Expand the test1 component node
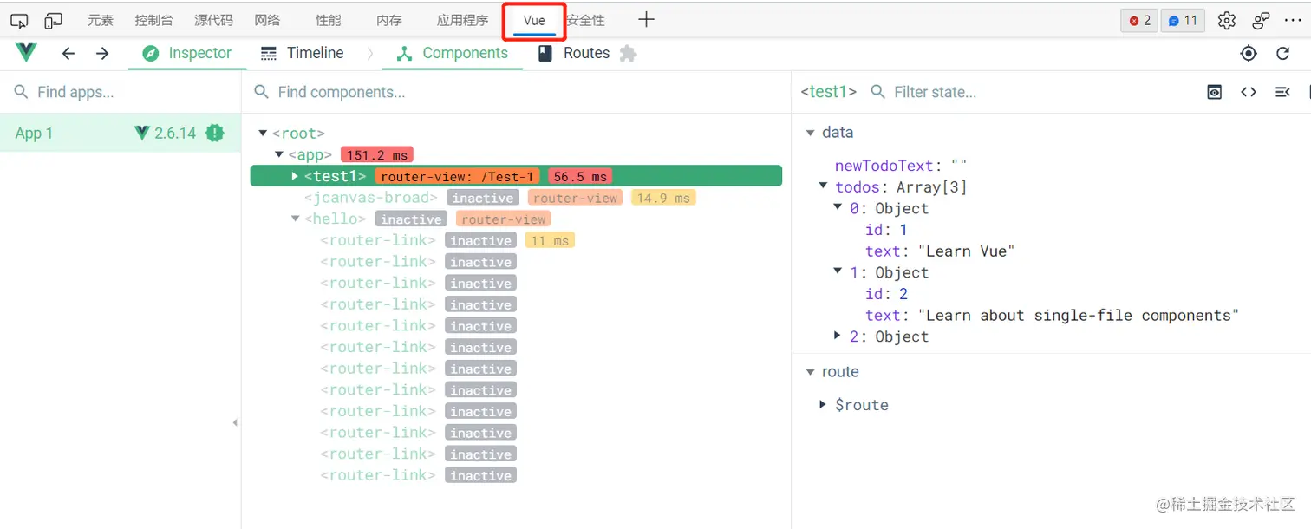The height and width of the screenshot is (529, 1311). (295, 177)
